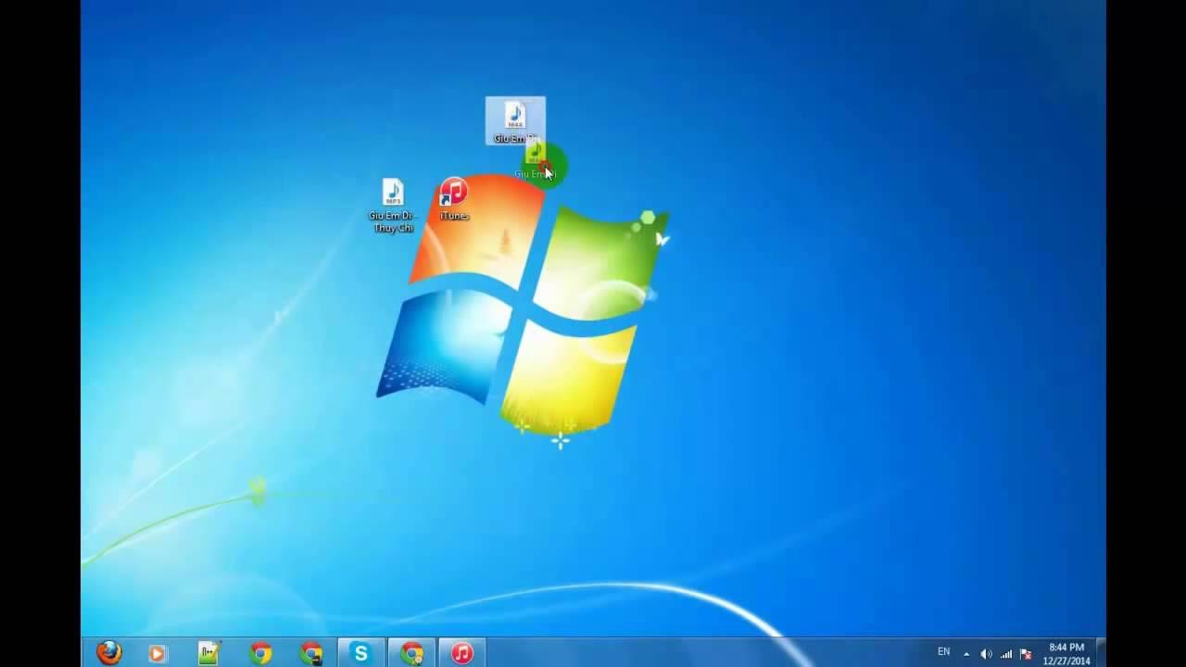Open Firefox from the taskbar

[109, 652]
